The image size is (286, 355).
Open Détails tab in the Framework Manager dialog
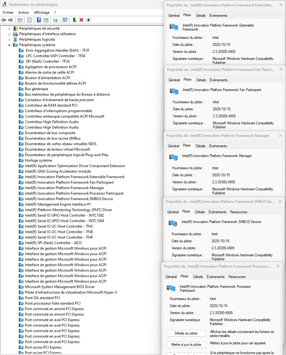click(x=200, y=146)
